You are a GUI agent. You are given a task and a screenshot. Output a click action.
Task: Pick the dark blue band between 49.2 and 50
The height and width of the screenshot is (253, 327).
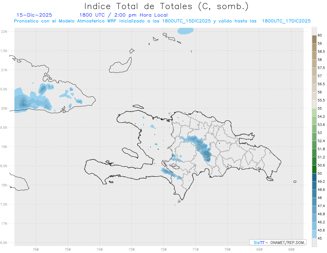(314, 177)
